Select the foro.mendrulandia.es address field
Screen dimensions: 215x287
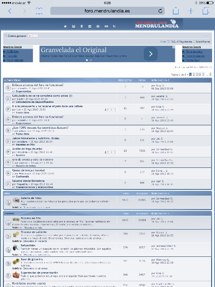(x=107, y=11)
